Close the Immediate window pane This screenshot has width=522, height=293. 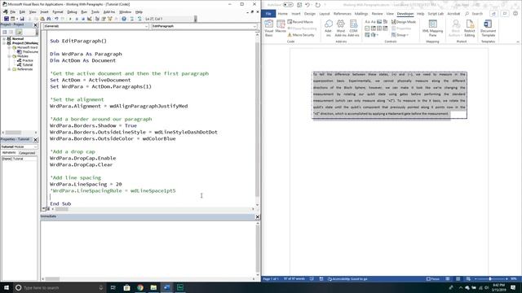(x=258, y=216)
